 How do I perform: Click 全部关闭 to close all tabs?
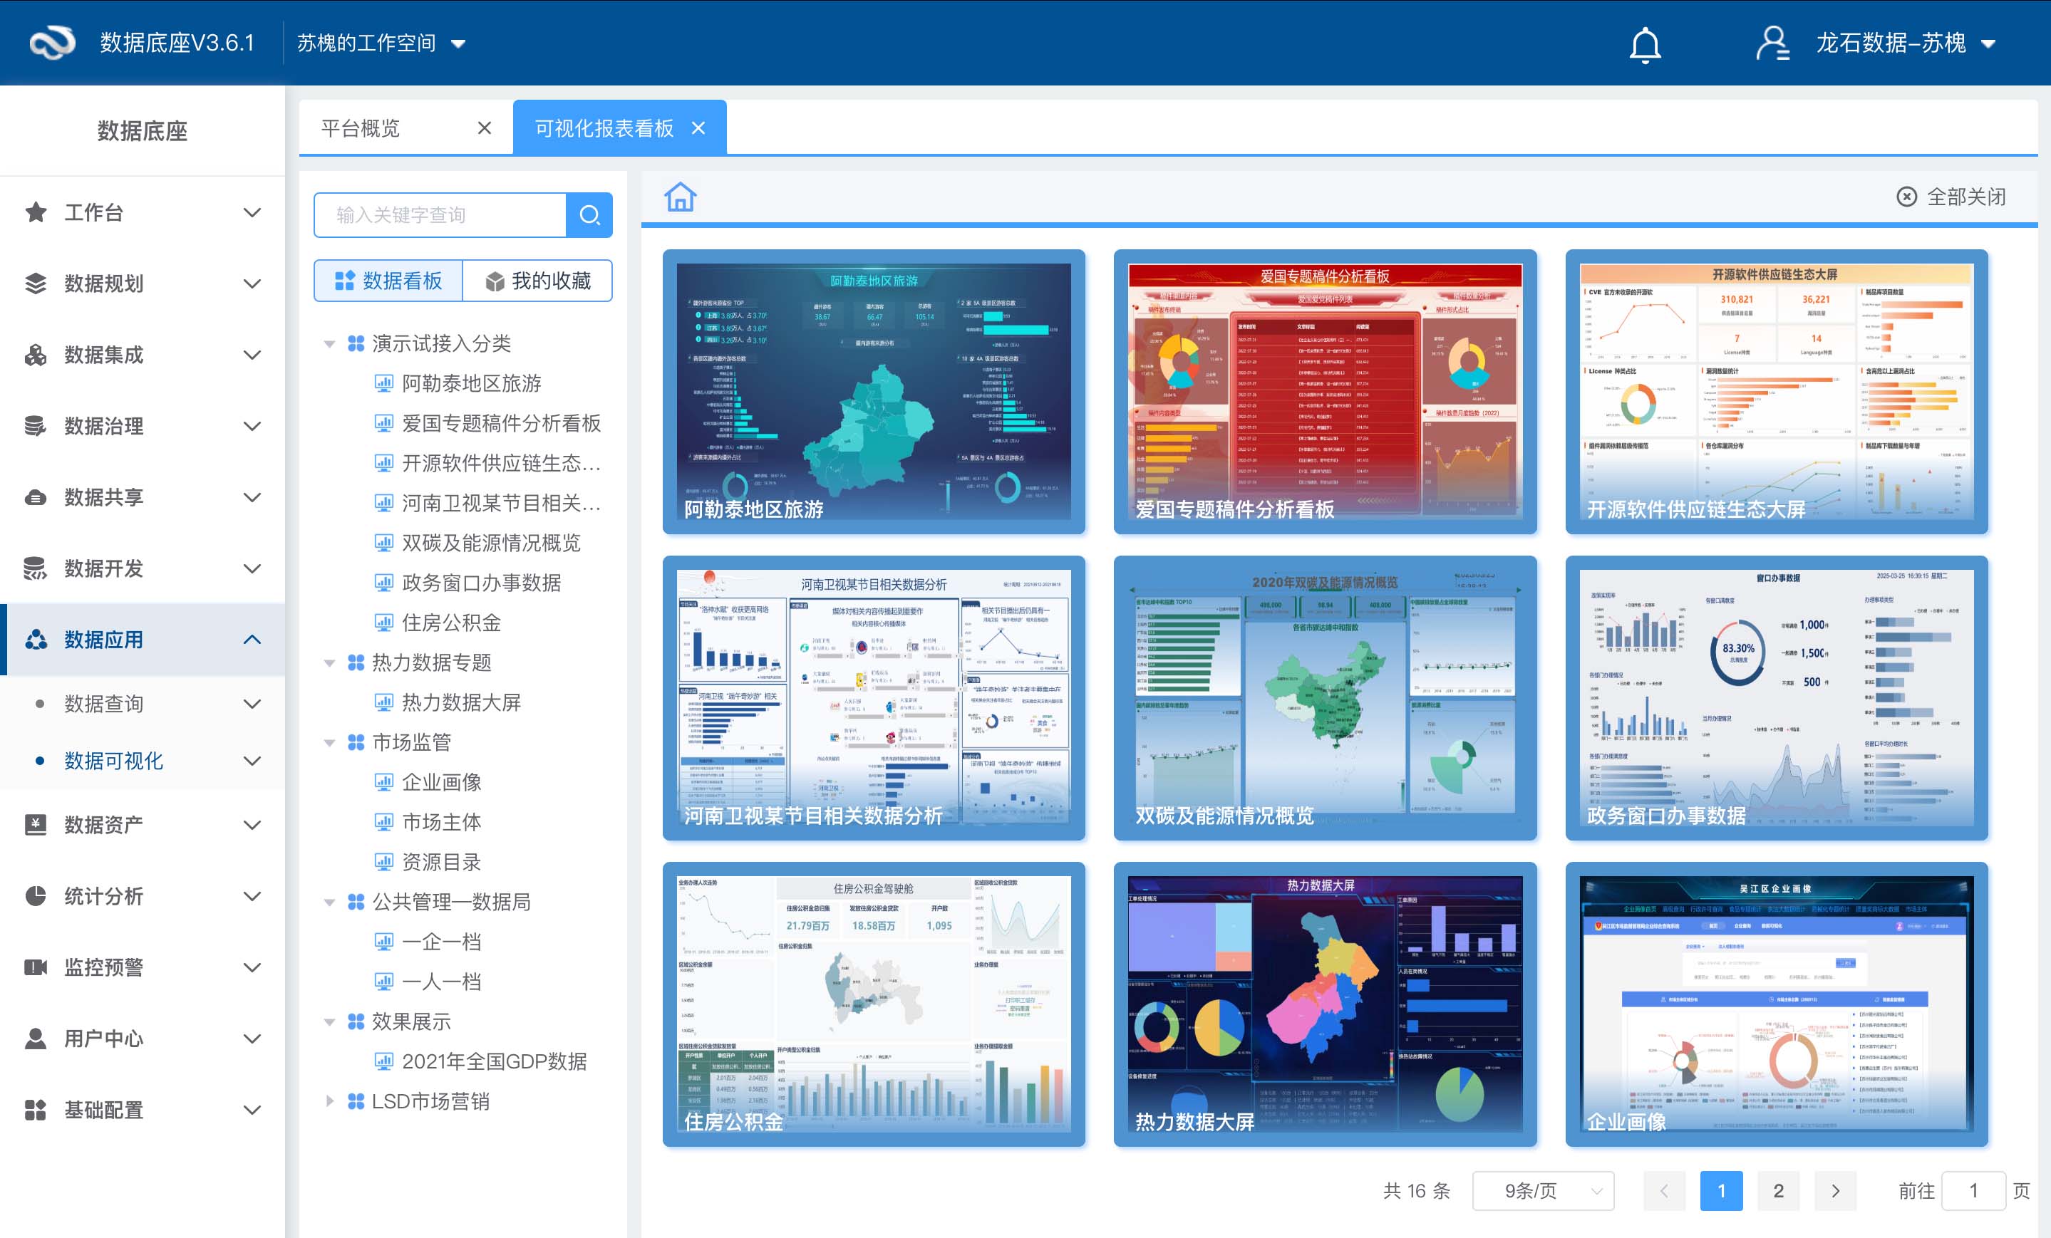coord(1951,197)
